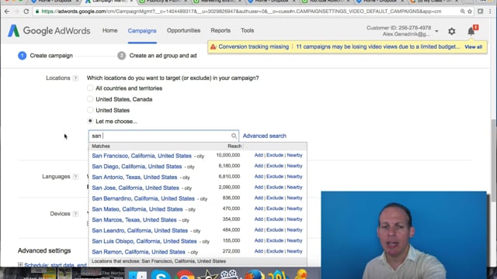The image size is (497, 279).
Task: Show locations nearby San Antonio
Action: tap(294, 177)
